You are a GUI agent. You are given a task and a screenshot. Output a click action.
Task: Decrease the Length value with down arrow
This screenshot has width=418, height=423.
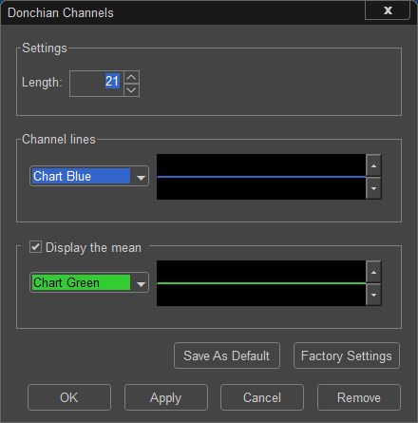click(x=132, y=90)
